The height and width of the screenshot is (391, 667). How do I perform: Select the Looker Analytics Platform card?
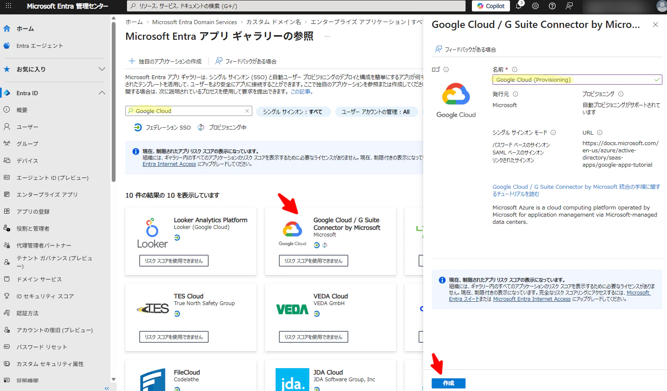click(191, 241)
